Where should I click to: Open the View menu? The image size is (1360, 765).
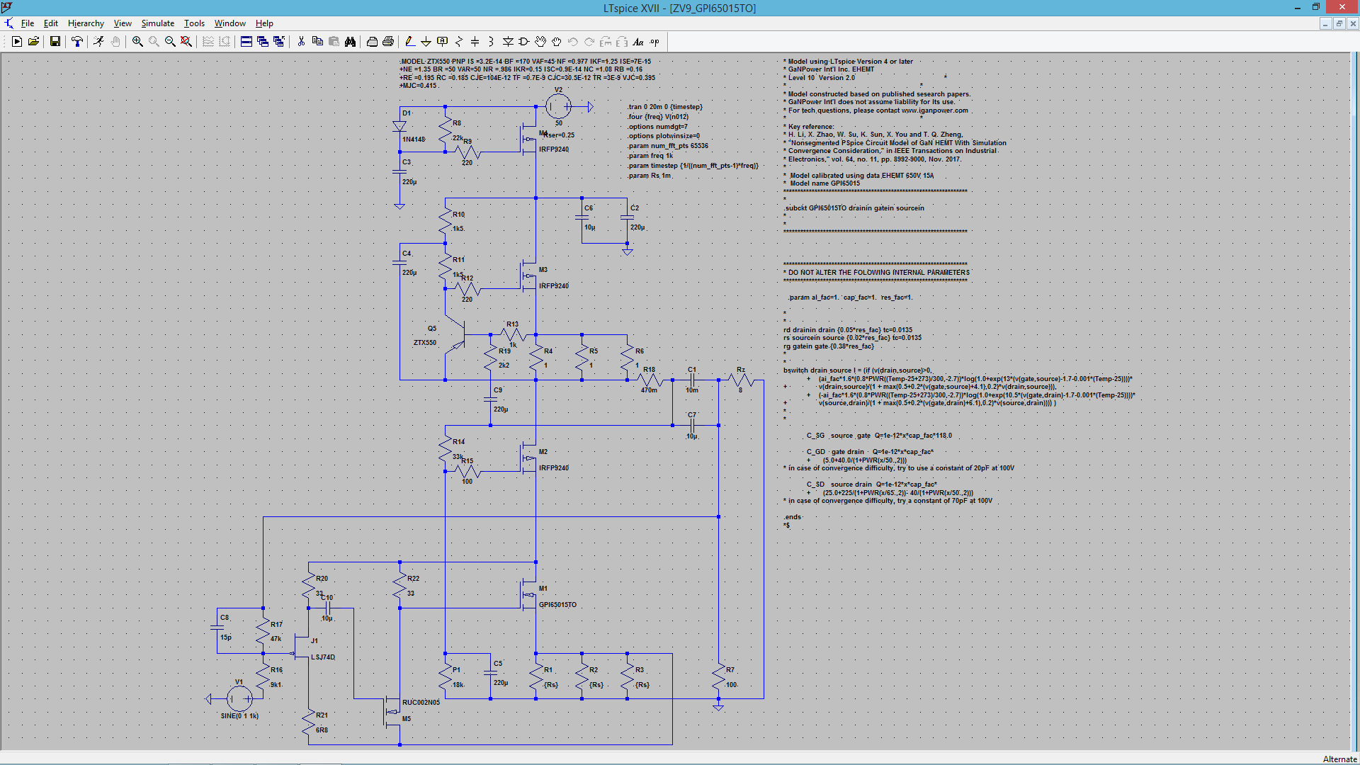pyautogui.click(x=123, y=23)
